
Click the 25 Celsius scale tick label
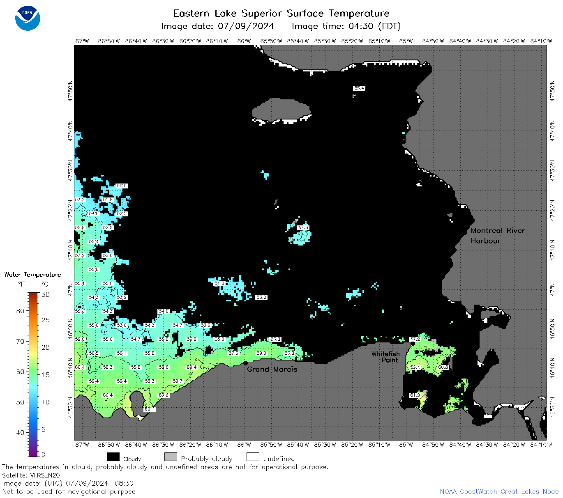point(46,320)
